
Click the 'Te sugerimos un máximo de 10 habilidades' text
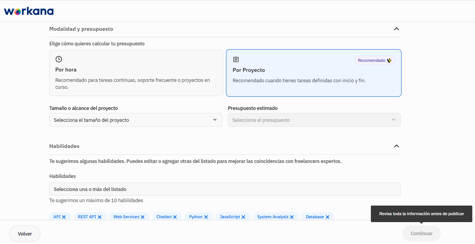96,200
